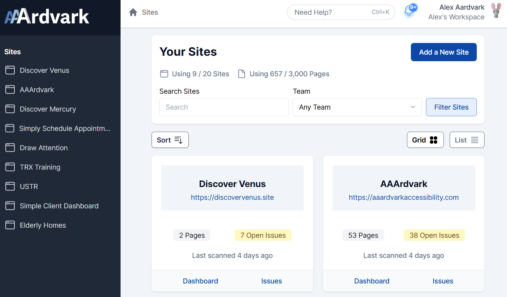507x297 pixels.
Task: Click the Alex Aardvark user name
Action: coord(462,7)
